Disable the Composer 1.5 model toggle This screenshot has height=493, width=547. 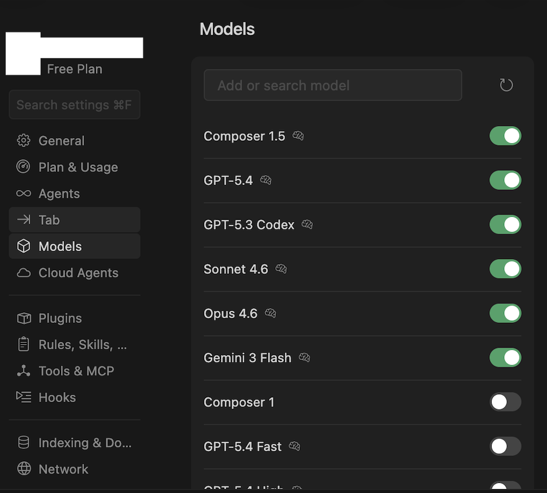click(x=505, y=136)
